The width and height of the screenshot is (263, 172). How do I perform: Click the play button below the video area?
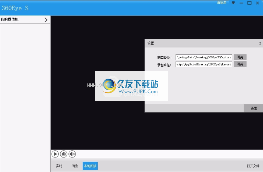(55, 154)
